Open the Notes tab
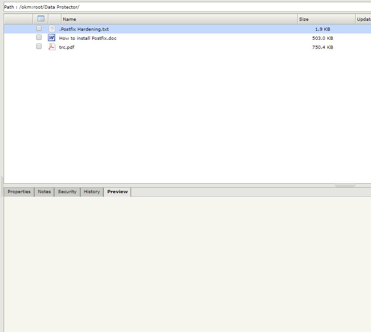Viewport: 371px width, 332px height. pos(44,192)
